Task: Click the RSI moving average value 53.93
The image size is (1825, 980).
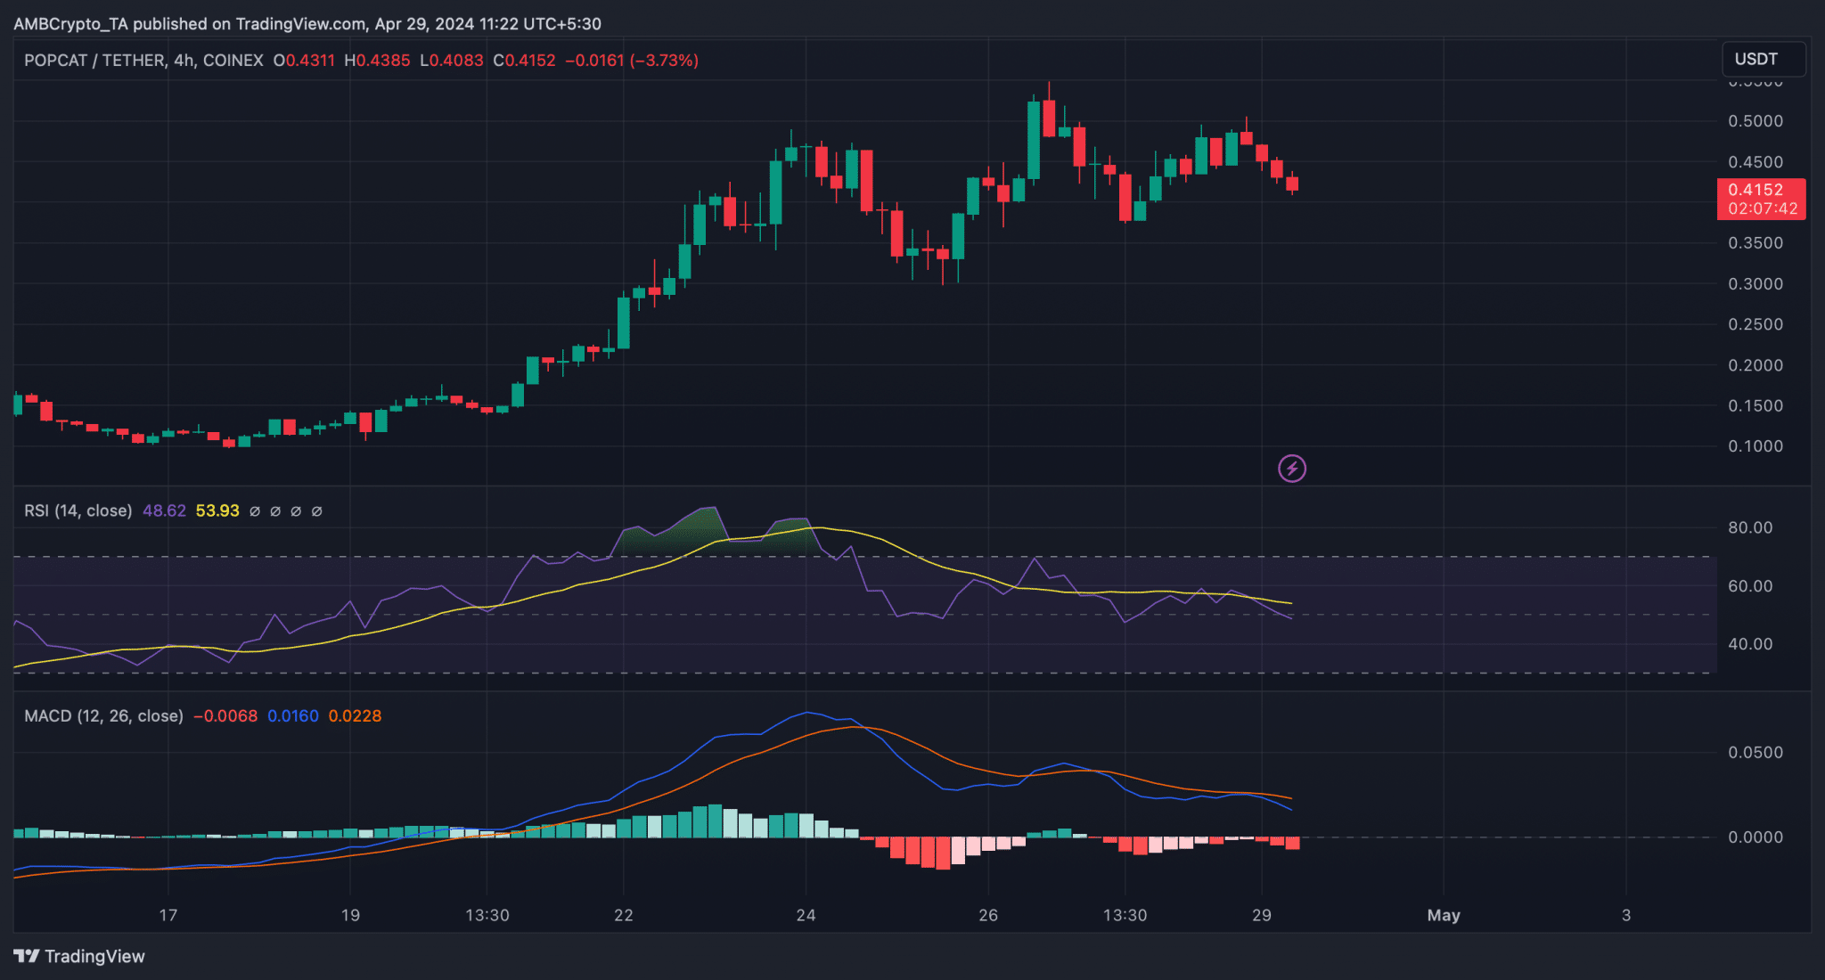Action: (217, 510)
